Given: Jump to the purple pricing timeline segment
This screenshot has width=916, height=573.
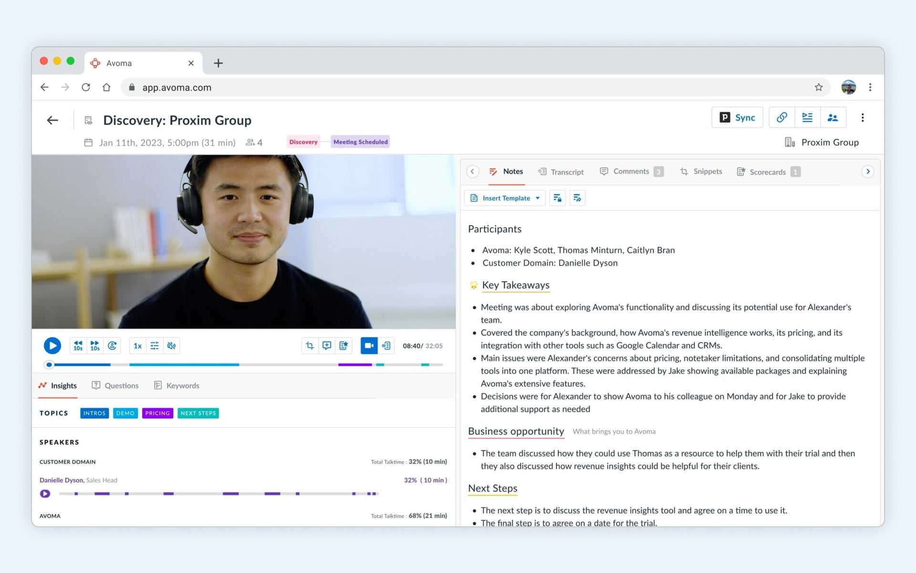Looking at the screenshot, I should tap(355, 365).
